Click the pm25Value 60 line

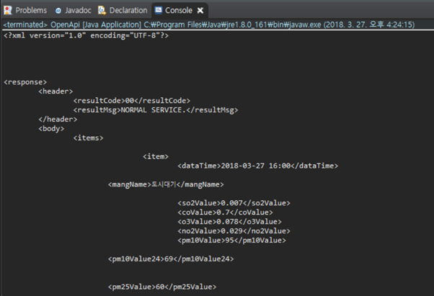tap(162, 287)
